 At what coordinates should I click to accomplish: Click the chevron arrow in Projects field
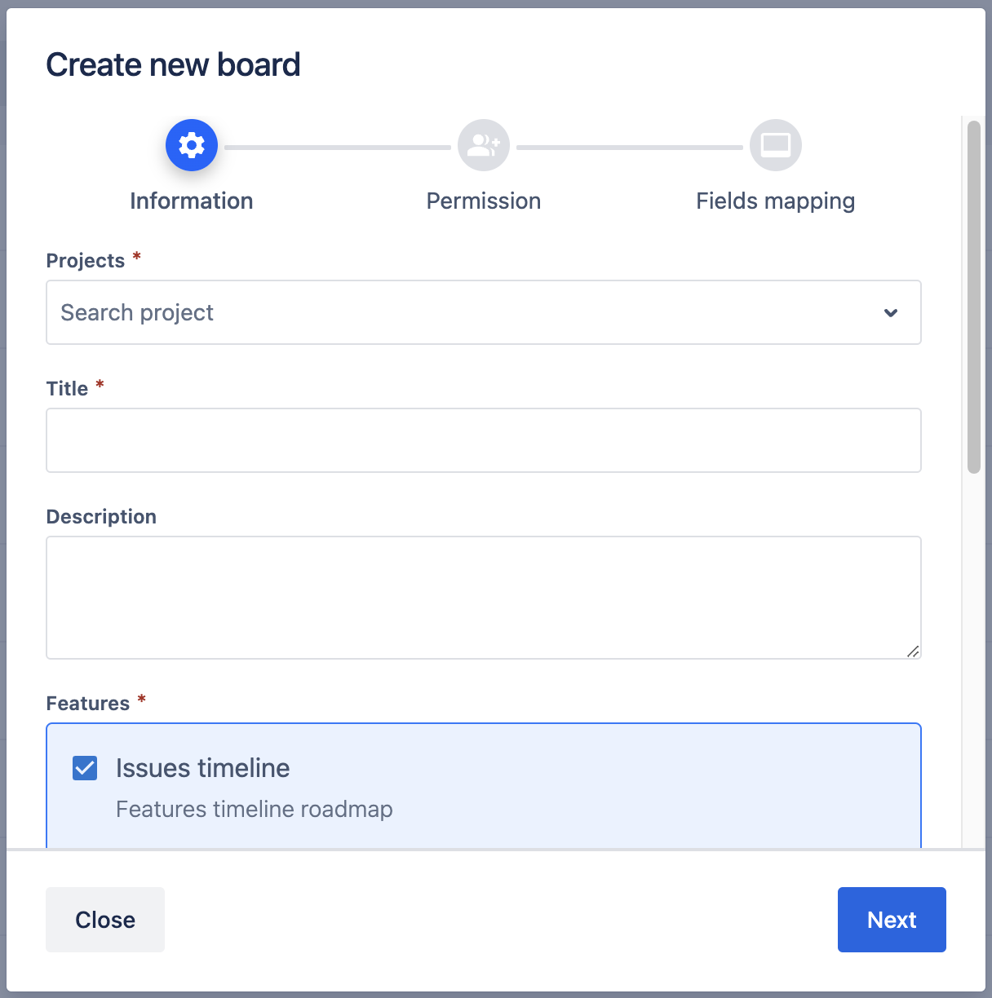click(x=891, y=312)
